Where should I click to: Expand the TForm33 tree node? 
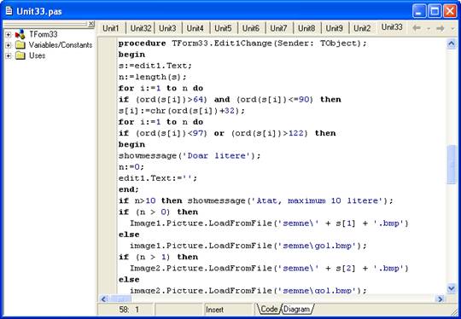click(9, 35)
